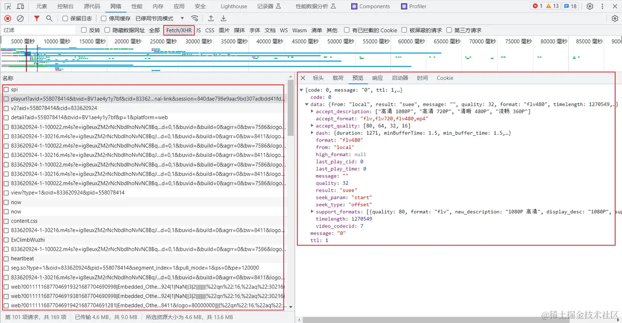Image resolution: width=622 pixels, height=323 pixels.
Task: Open 已停用节流模式 throttling dropdown
Action: point(160,18)
